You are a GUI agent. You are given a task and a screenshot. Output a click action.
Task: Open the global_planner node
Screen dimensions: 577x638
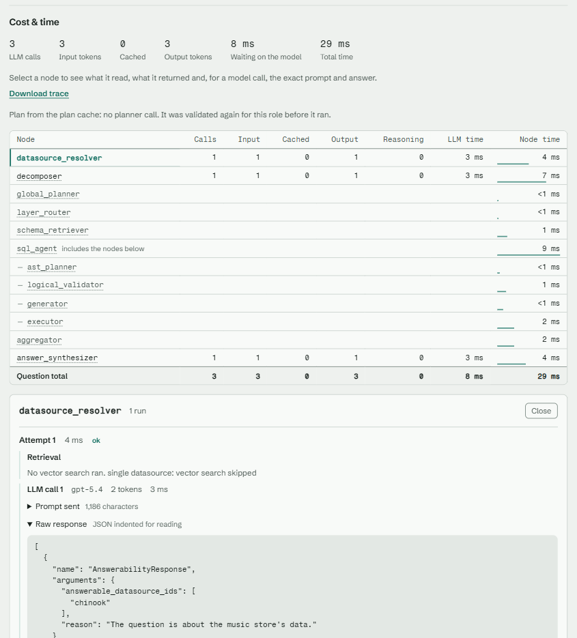tap(48, 194)
